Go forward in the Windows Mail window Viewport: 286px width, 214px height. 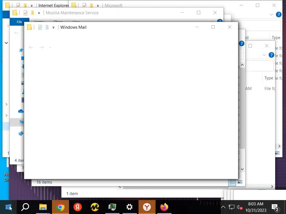click(42, 47)
